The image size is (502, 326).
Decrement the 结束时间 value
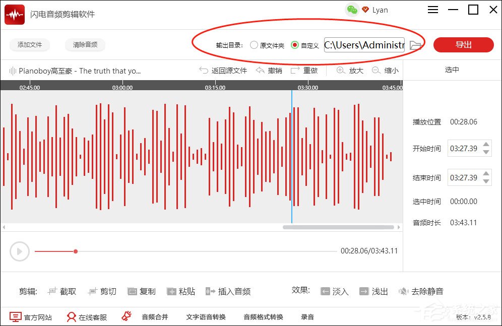[x=485, y=181]
